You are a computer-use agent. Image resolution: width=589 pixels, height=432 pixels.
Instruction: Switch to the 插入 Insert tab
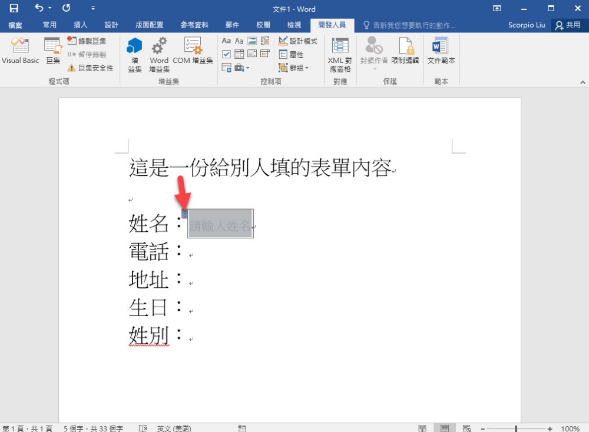(80, 25)
